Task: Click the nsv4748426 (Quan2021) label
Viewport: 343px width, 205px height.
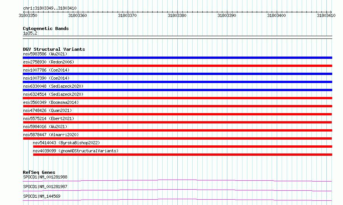Action: pyautogui.click(x=47, y=110)
